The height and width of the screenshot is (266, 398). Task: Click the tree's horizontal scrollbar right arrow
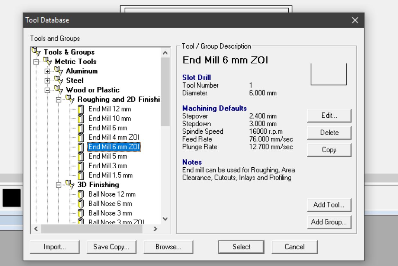pyautogui.click(x=155, y=229)
